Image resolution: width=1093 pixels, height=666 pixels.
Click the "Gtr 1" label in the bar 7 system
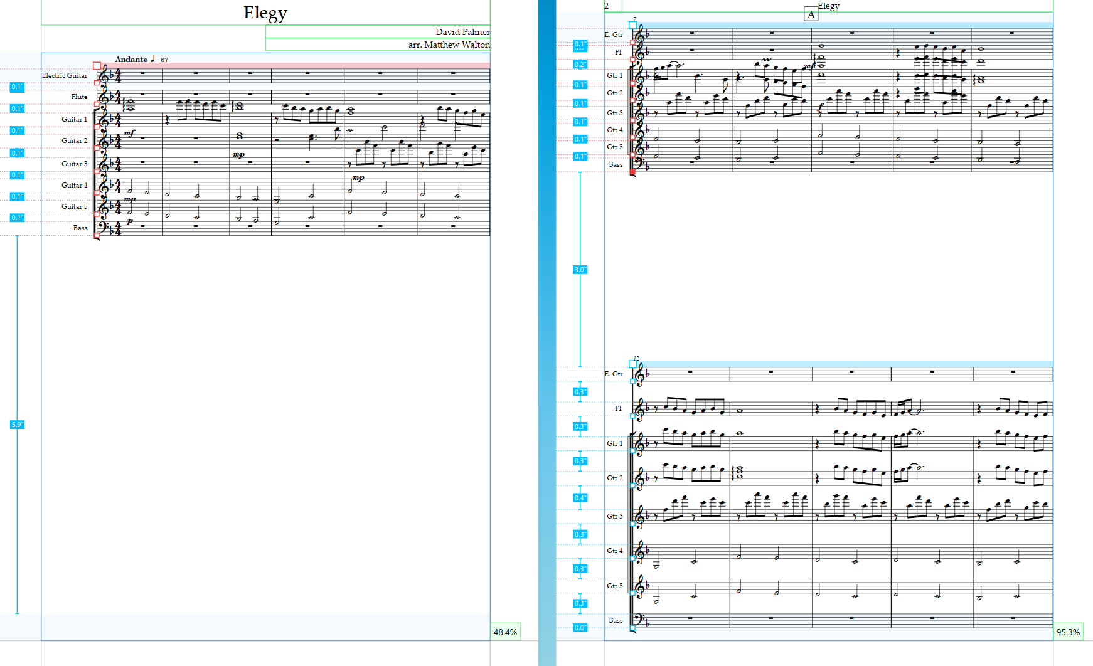click(x=615, y=75)
